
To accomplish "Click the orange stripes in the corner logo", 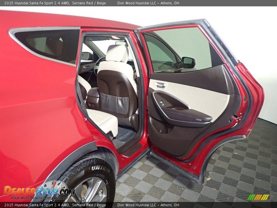I will click(x=259, y=197).
